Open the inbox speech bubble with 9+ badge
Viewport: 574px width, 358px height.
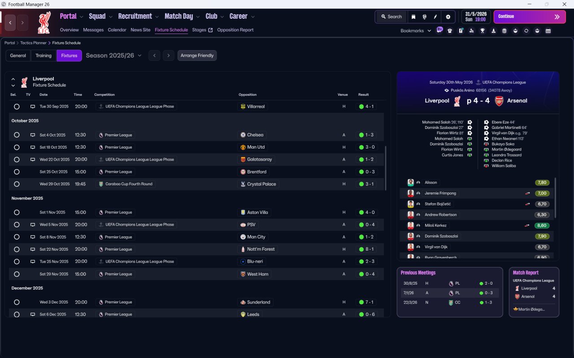pyautogui.click(x=439, y=30)
